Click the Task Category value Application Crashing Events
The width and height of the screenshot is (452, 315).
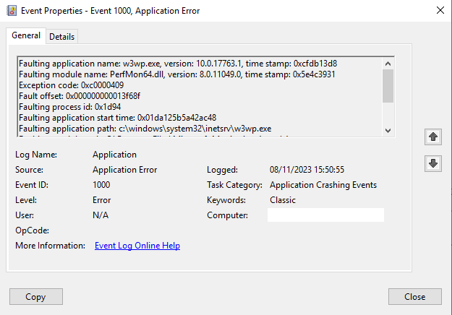[323, 185]
